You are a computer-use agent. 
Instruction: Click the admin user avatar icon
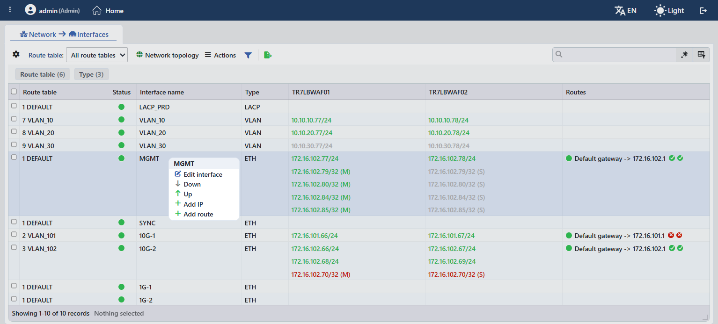tap(30, 10)
